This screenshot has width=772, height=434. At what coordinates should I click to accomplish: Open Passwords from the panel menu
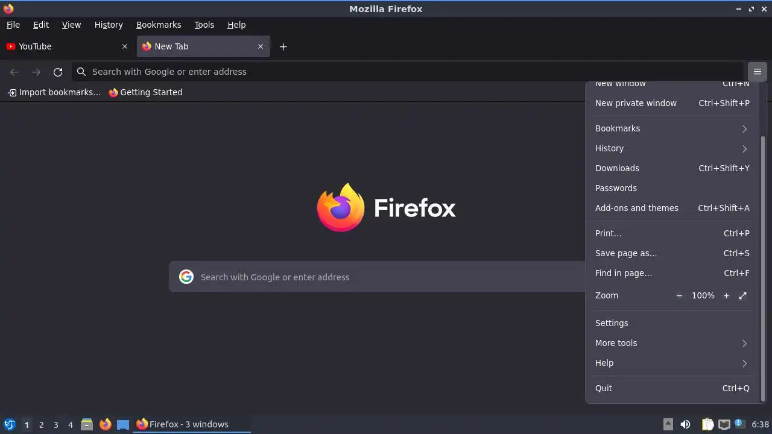pos(672,188)
